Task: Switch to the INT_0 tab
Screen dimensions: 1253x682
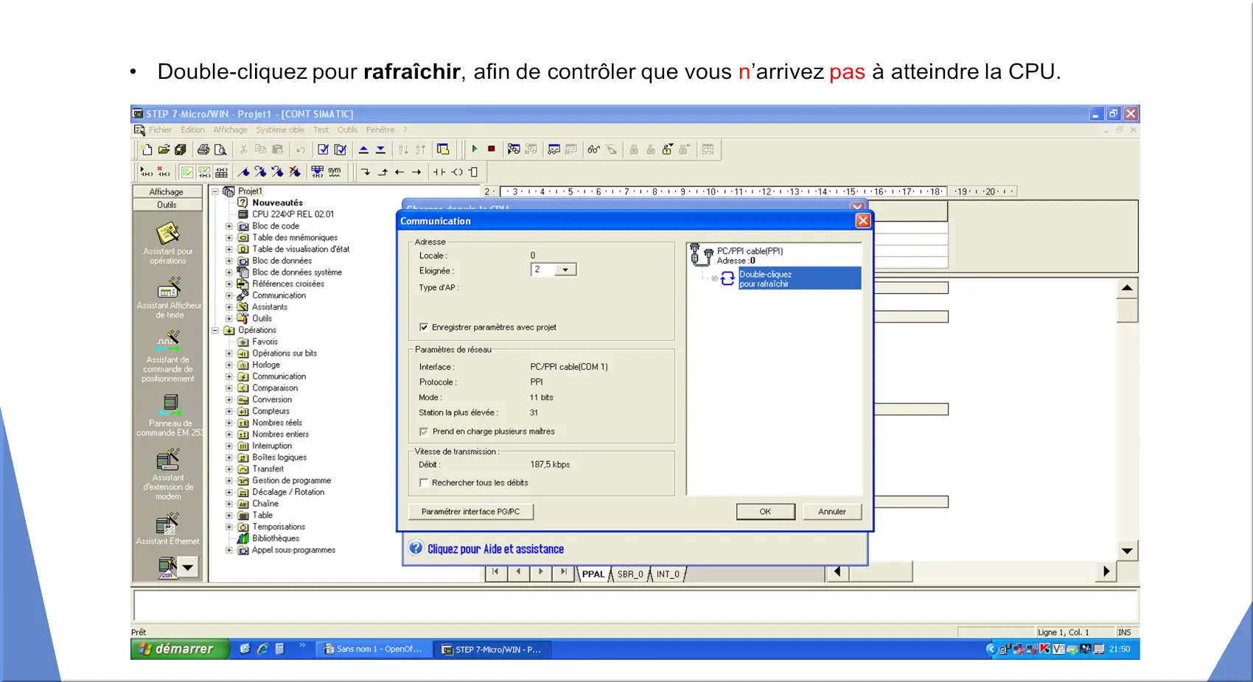Action: 668,574
